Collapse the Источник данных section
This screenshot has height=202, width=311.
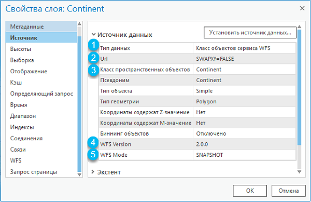click(93, 35)
